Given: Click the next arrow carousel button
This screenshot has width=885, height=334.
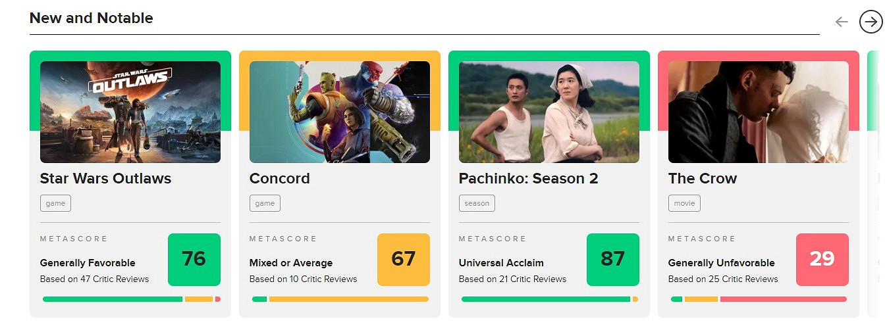Looking at the screenshot, I should click(871, 22).
